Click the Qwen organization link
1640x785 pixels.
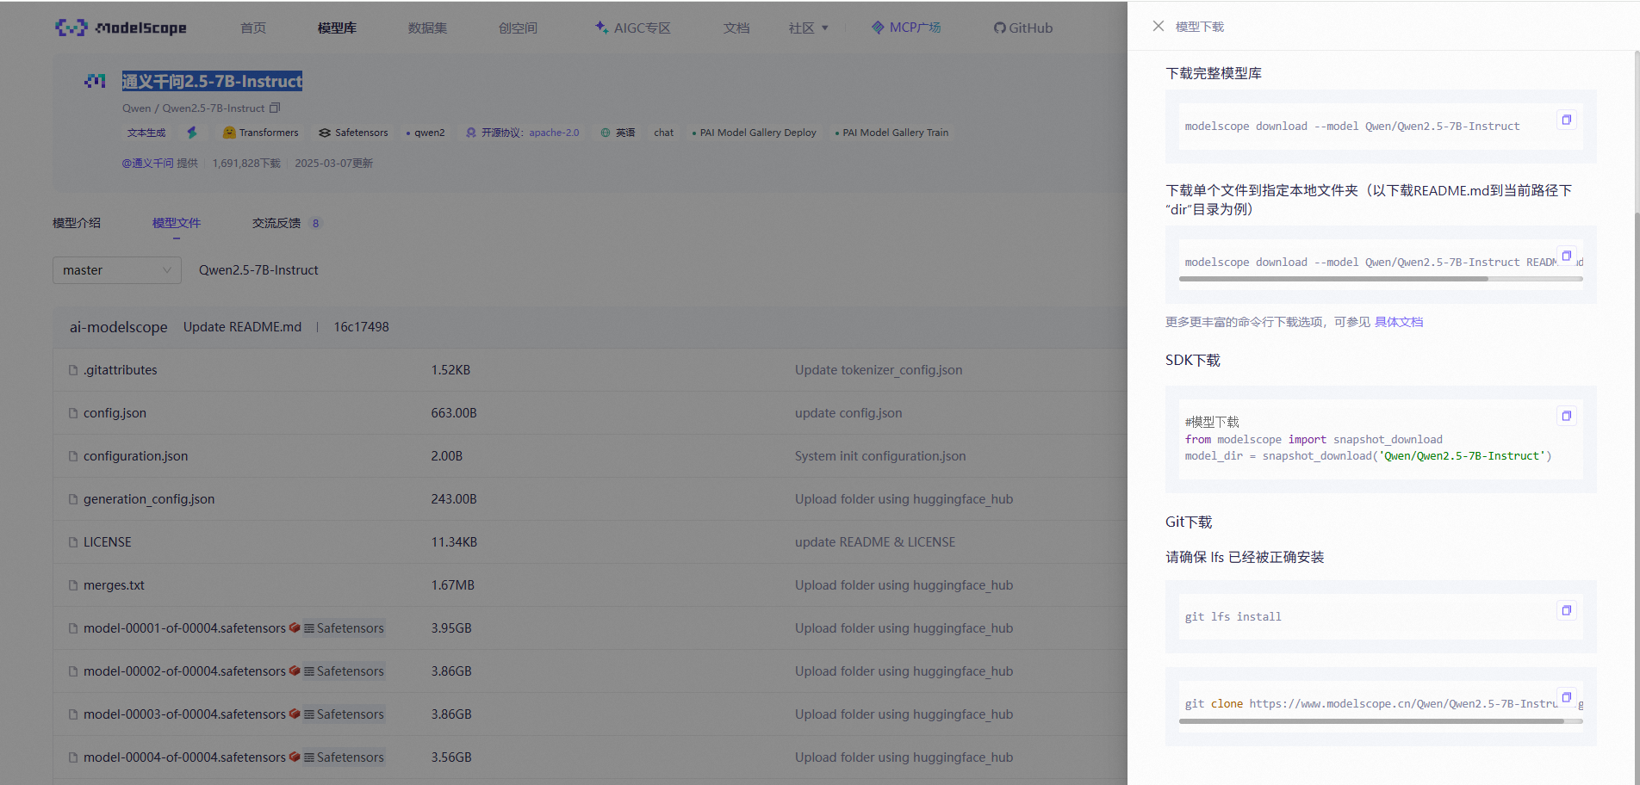point(136,108)
